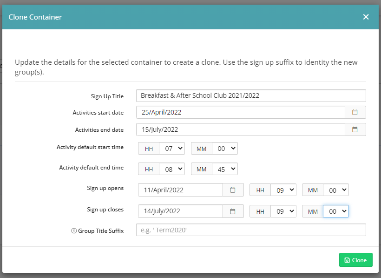Open calendar picker for Activities start date
The height and width of the screenshot is (278, 381).
pos(355,112)
